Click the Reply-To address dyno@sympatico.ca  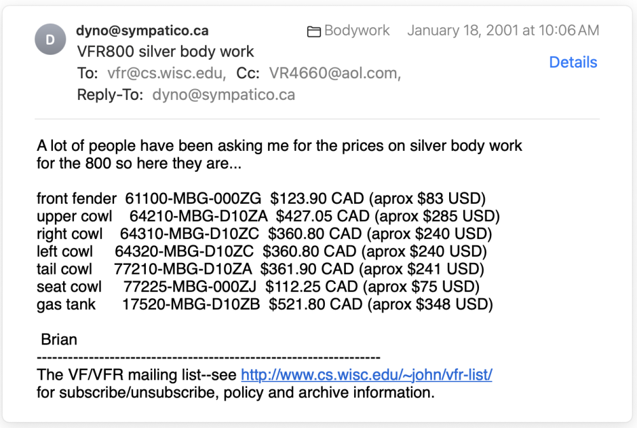click(x=224, y=95)
